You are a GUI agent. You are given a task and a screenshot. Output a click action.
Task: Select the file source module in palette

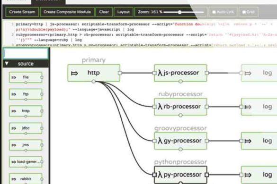pyautogui.click(x=26, y=77)
